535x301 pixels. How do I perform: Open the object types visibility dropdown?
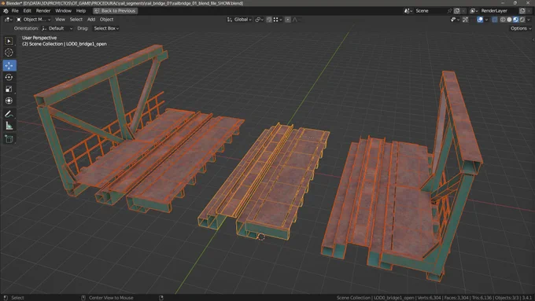[455, 20]
